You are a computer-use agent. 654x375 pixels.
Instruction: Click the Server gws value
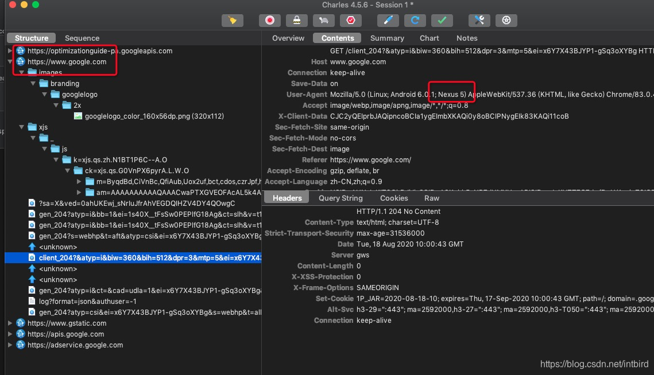362,255
